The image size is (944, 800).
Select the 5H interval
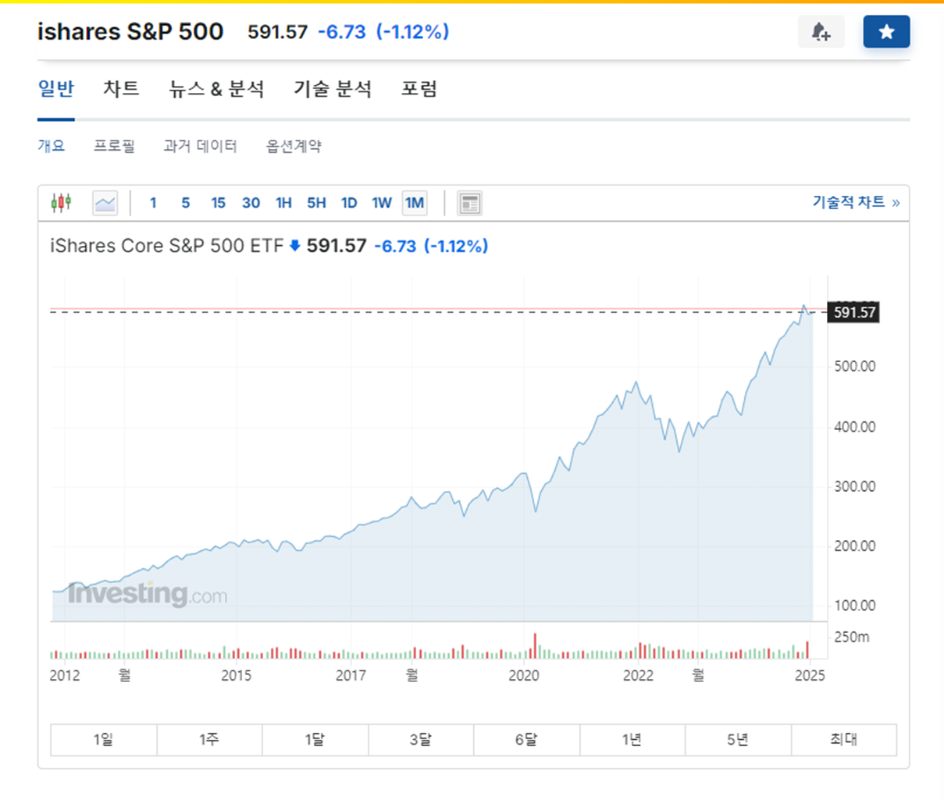(316, 203)
